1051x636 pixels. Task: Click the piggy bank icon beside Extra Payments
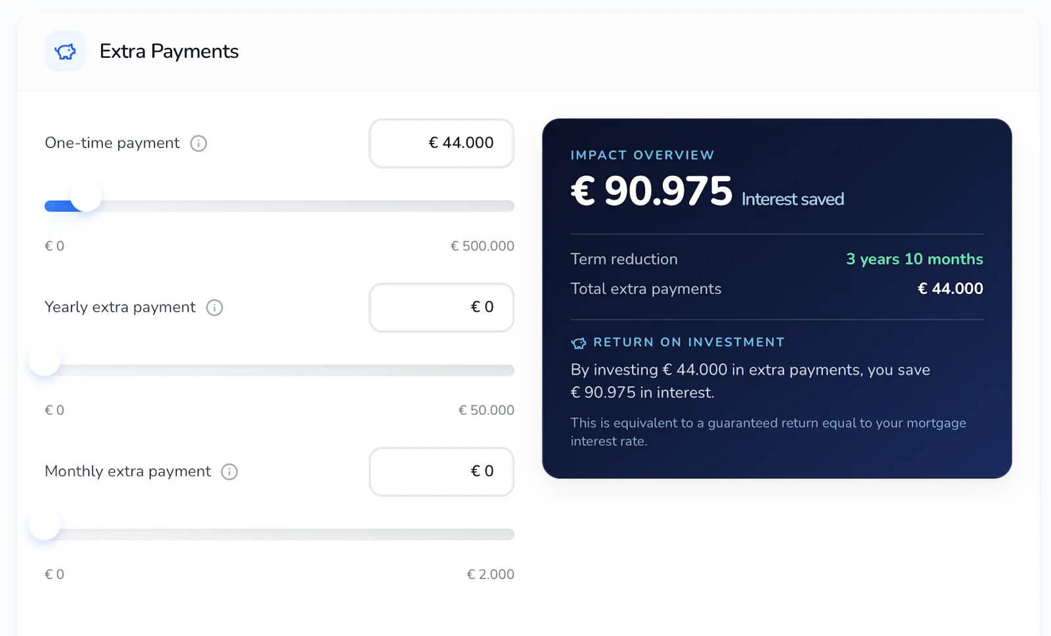point(65,51)
